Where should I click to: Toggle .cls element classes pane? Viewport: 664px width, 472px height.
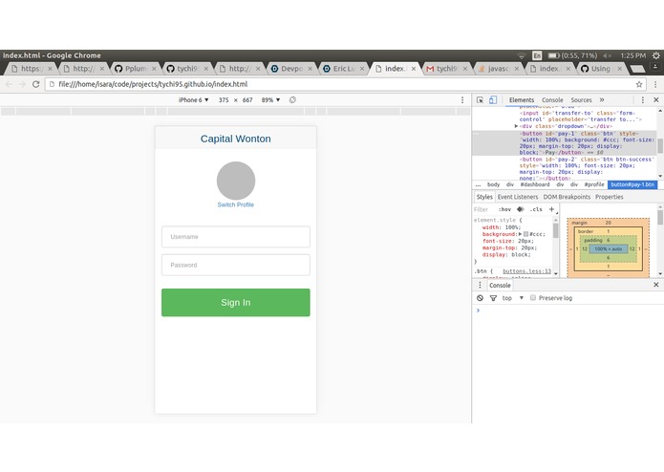tap(536, 209)
